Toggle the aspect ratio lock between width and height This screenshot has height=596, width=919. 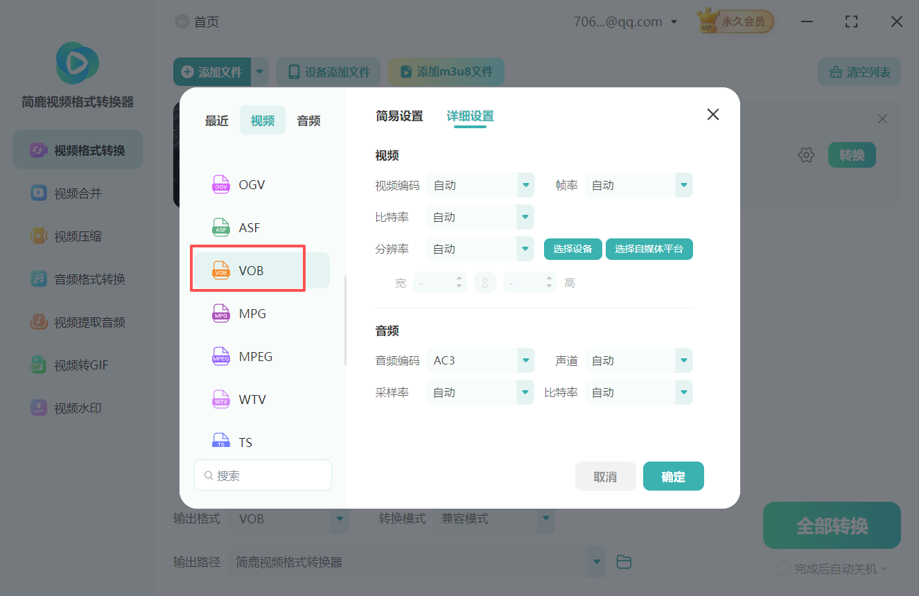tap(484, 282)
